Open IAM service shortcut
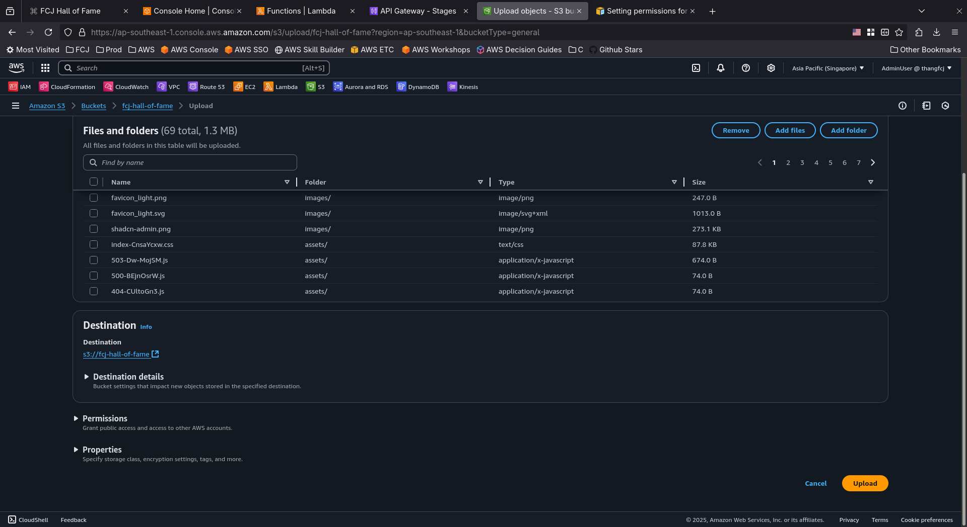Image resolution: width=967 pixels, height=527 pixels. pyautogui.click(x=20, y=86)
